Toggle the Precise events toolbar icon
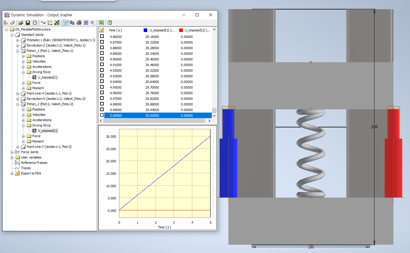This screenshot has width=410, height=253. click(65, 23)
